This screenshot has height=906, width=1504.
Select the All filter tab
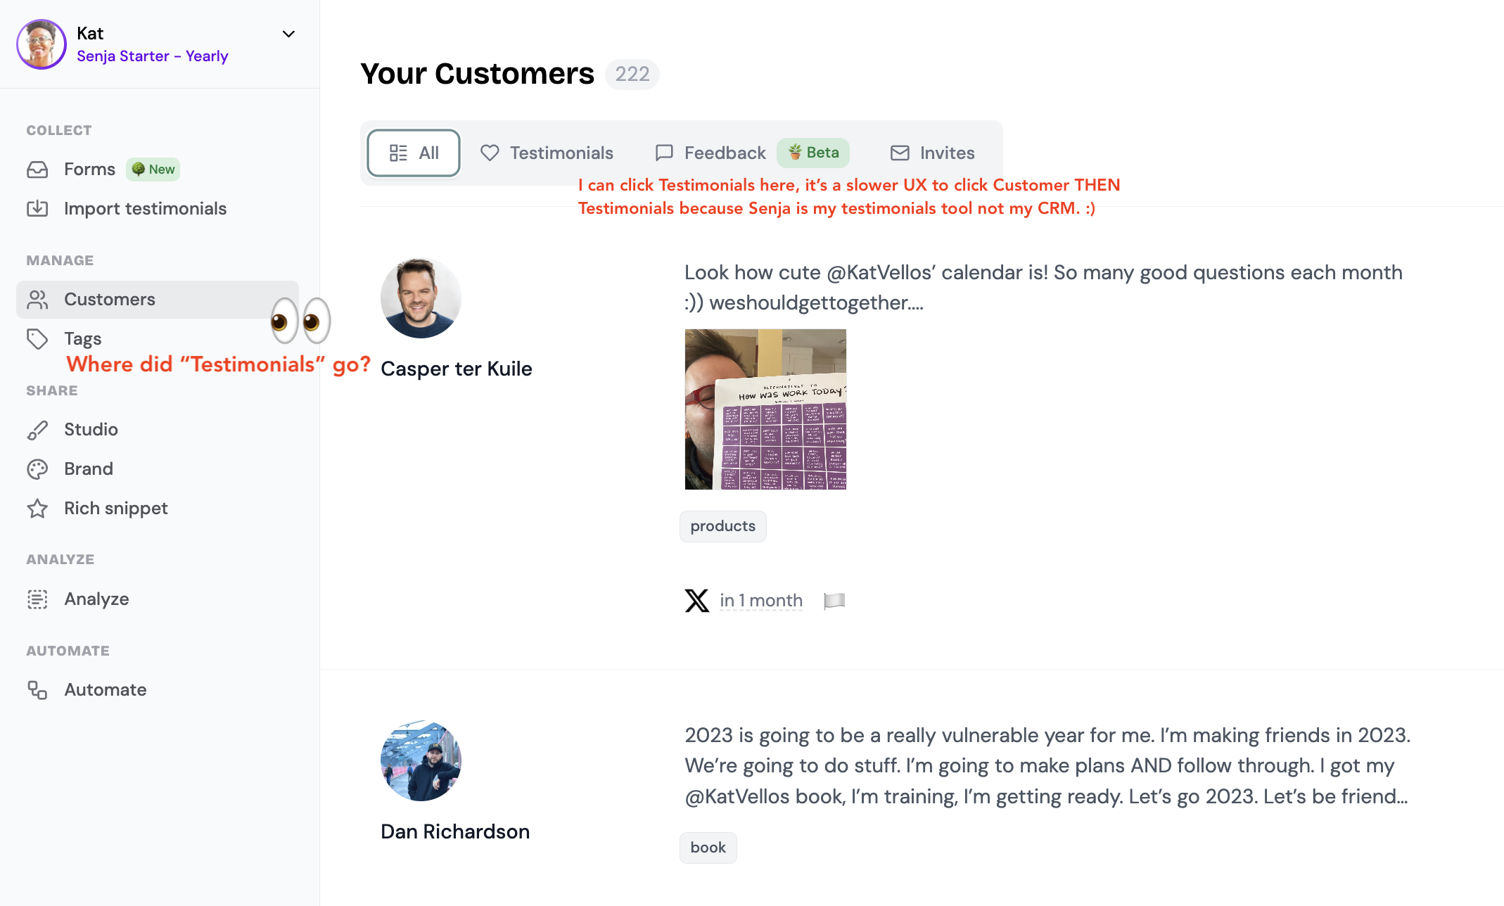click(414, 153)
